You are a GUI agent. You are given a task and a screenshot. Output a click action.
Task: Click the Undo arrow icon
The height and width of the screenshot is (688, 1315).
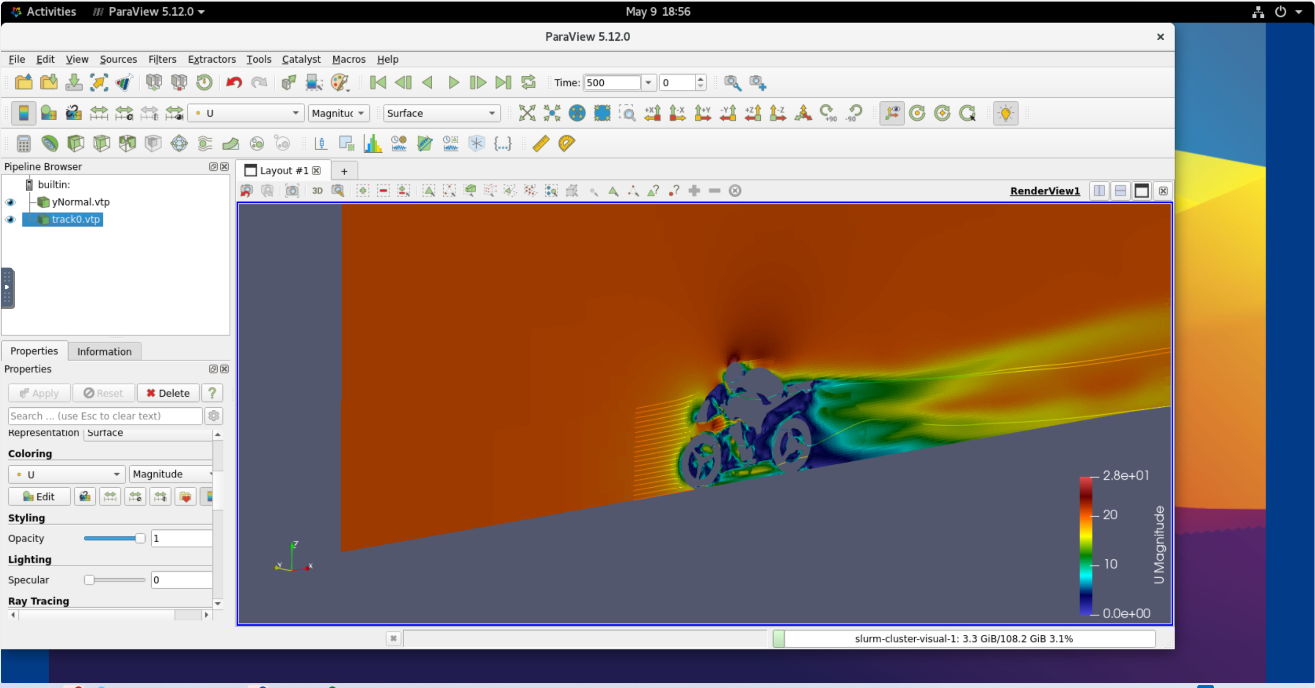click(x=234, y=83)
